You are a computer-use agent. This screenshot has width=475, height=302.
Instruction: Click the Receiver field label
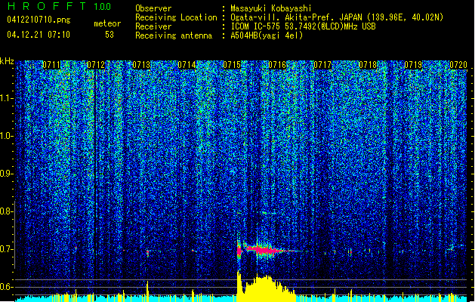pyautogui.click(x=153, y=26)
